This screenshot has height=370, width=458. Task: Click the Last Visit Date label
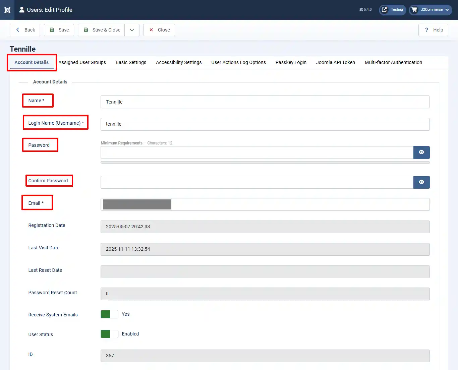pos(44,248)
